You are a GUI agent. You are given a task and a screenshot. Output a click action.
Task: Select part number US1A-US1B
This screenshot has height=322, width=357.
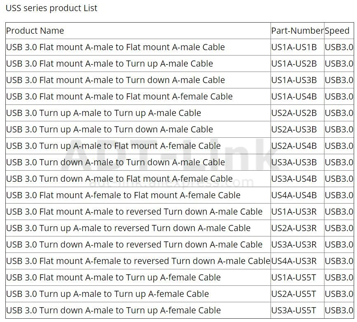(x=294, y=47)
